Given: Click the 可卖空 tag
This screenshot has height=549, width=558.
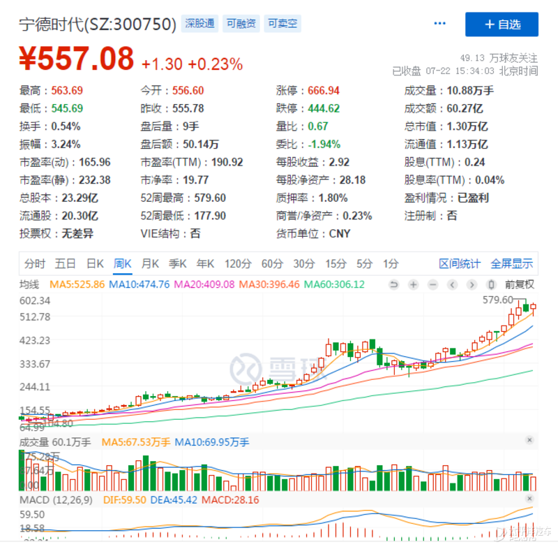Looking at the screenshot, I should (x=282, y=24).
